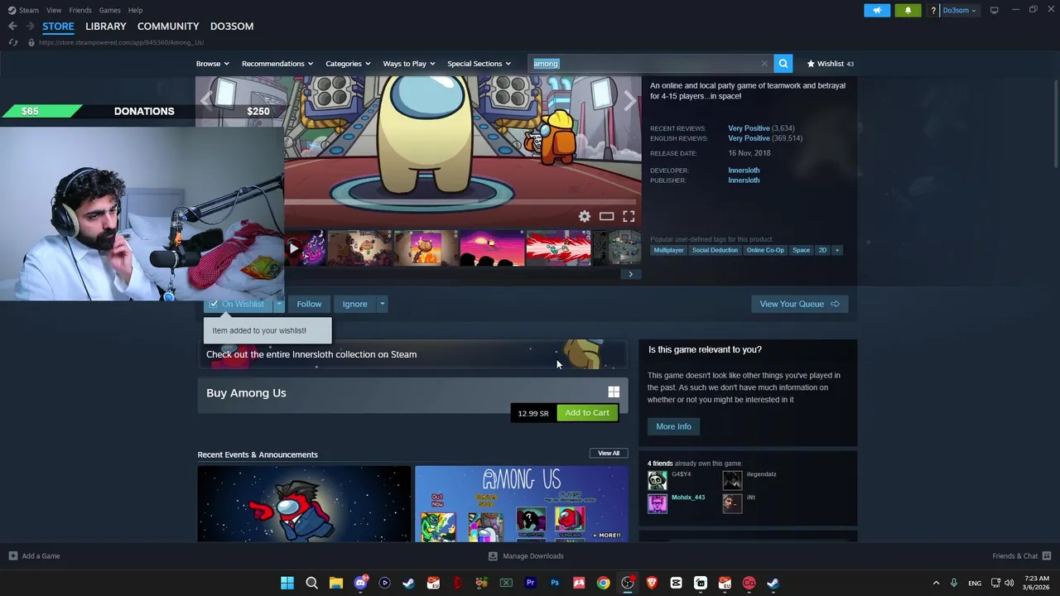
Task: Open the Ways to Play dropdown
Action: pyautogui.click(x=409, y=64)
